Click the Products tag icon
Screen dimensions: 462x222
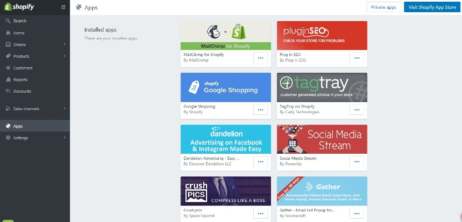(x=8, y=56)
